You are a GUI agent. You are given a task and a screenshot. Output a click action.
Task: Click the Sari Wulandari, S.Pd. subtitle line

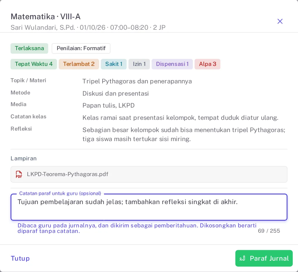(x=88, y=27)
